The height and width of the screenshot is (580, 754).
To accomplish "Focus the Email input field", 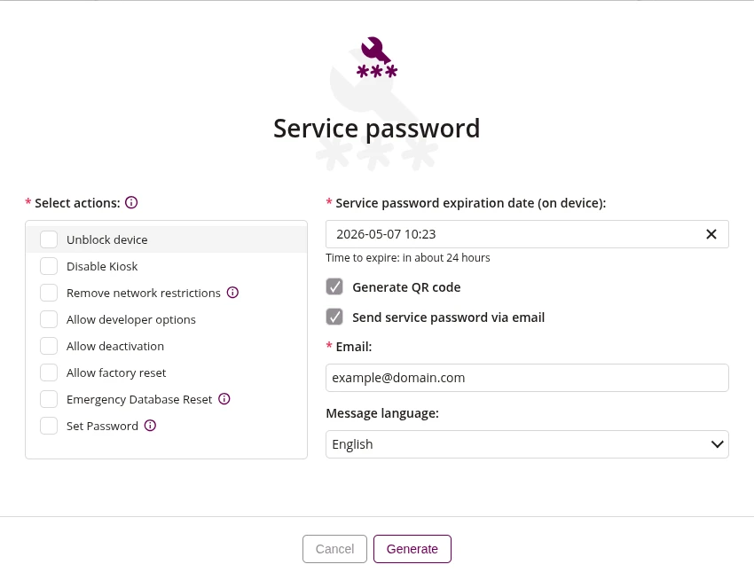I will pos(527,378).
